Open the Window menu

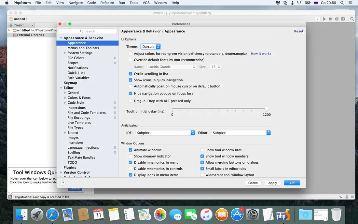click(160, 3)
